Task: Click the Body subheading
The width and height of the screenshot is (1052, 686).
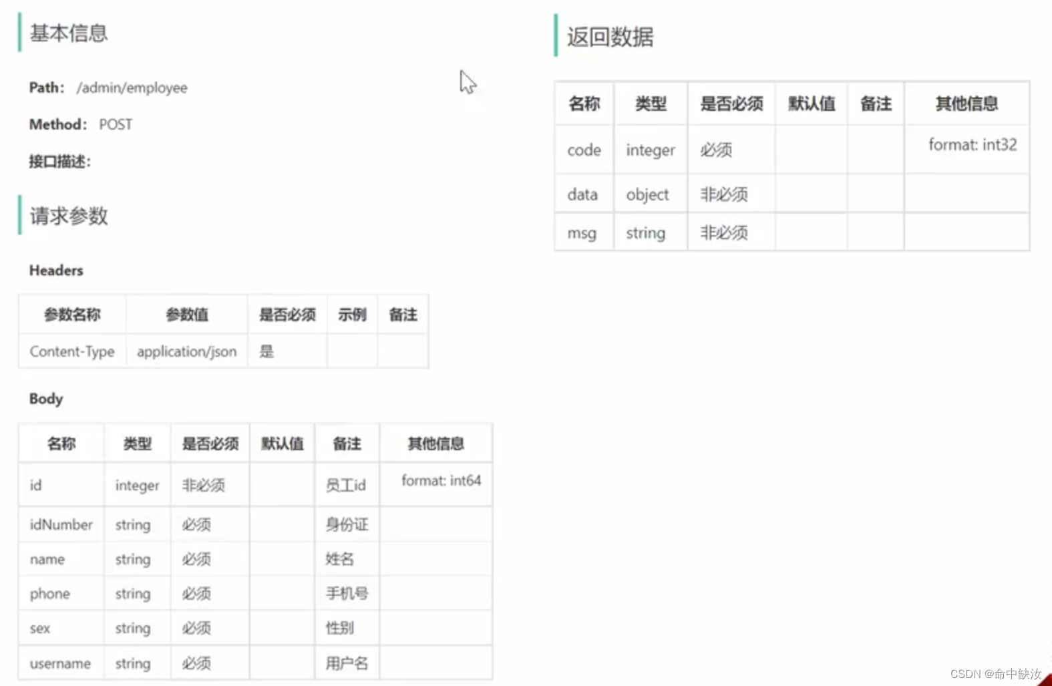Action: tap(46, 399)
